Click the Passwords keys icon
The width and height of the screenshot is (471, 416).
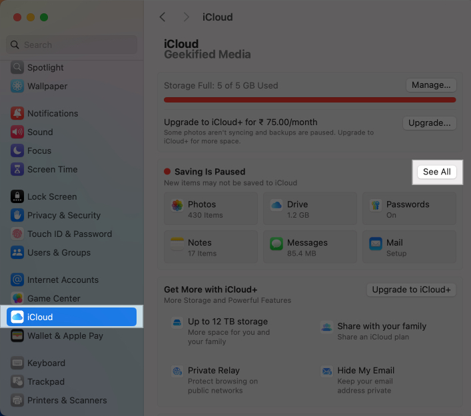(376, 206)
